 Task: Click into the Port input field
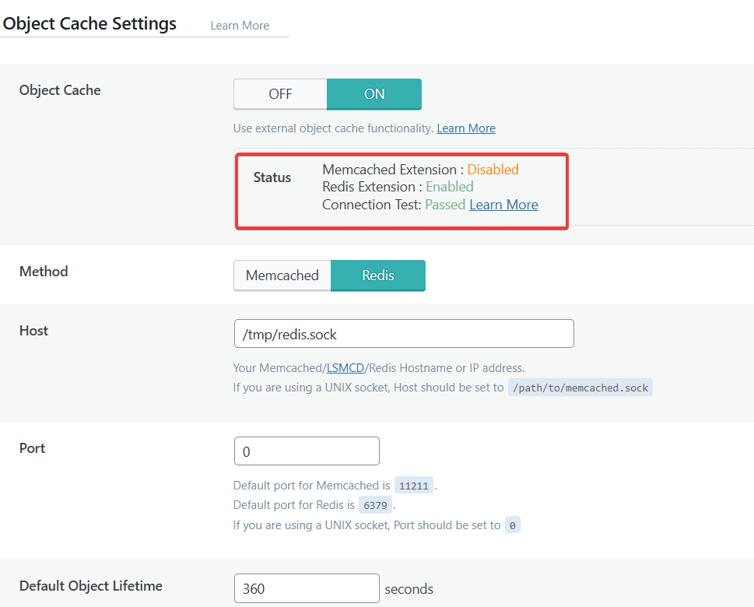[307, 451]
